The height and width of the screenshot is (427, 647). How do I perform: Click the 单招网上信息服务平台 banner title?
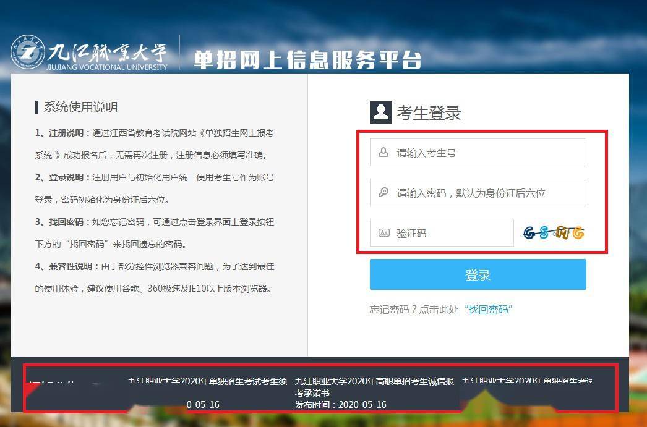307,60
